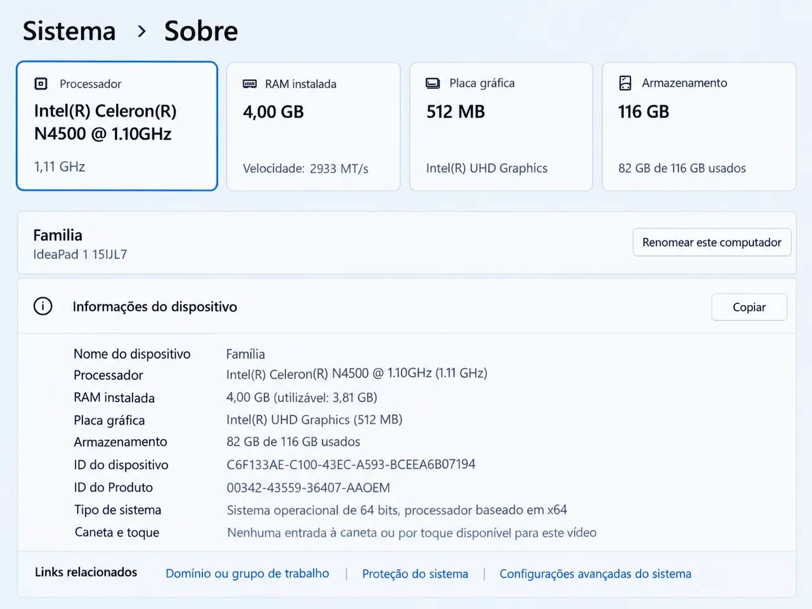Open Configurações avançadas do sistema link
The height and width of the screenshot is (609, 812).
(x=595, y=573)
